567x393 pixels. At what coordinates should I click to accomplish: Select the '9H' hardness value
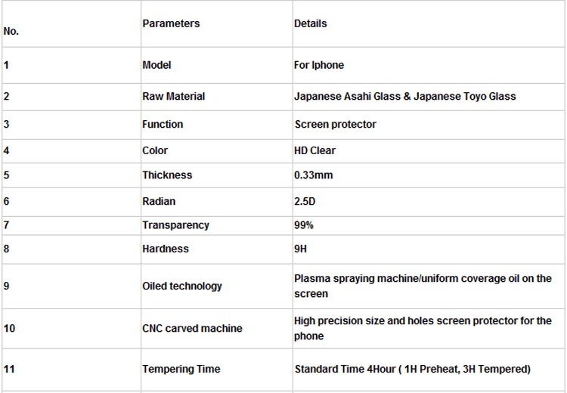click(301, 248)
